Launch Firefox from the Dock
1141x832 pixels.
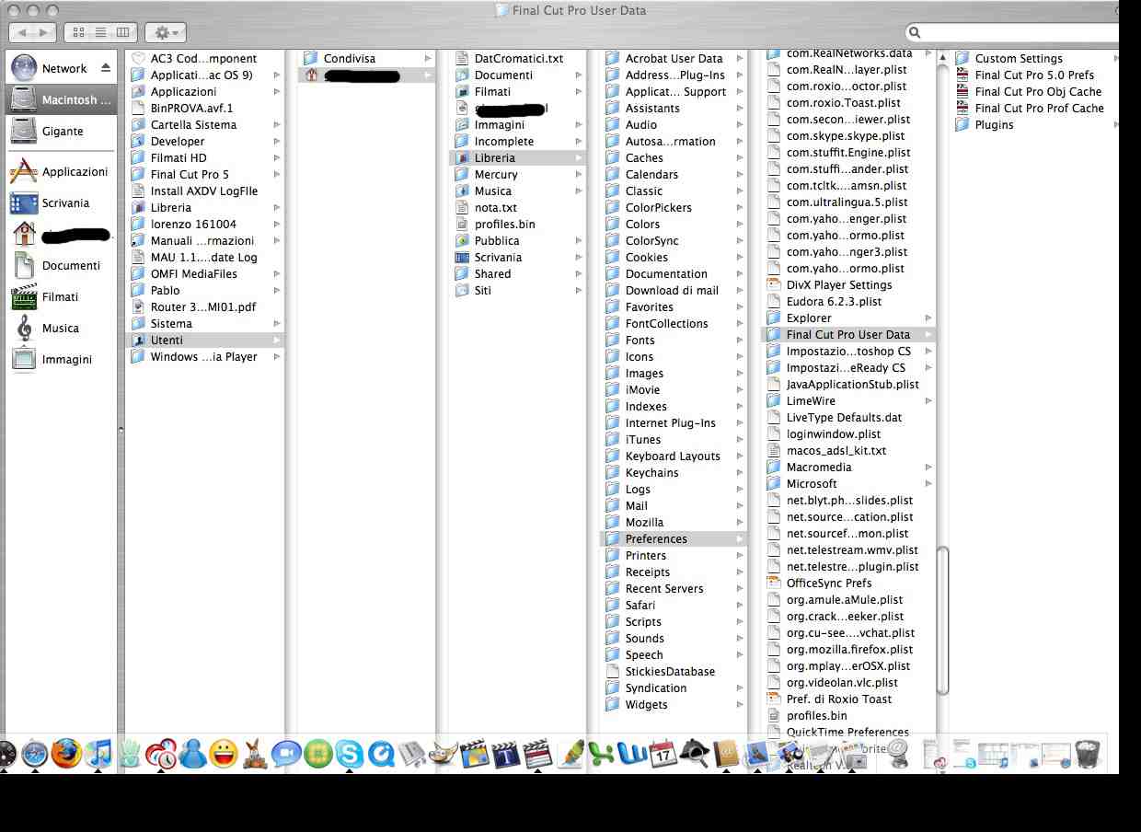pyautogui.click(x=66, y=754)
